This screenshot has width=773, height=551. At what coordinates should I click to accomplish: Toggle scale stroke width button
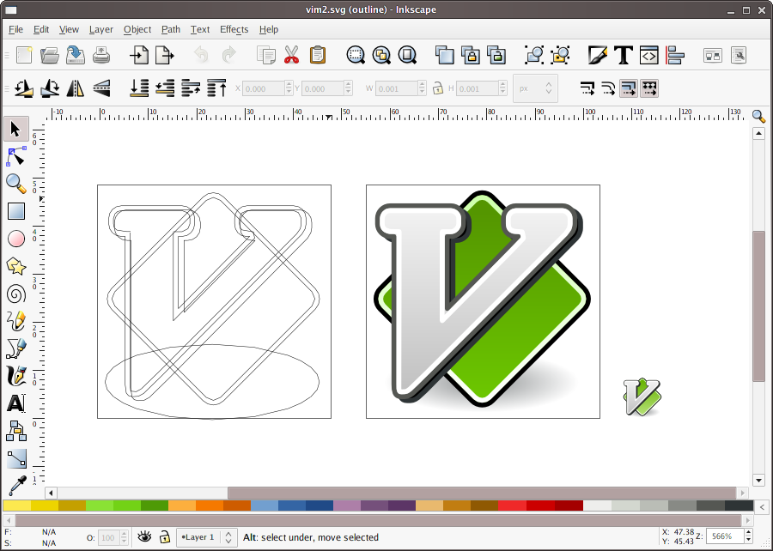coord(587,88)
